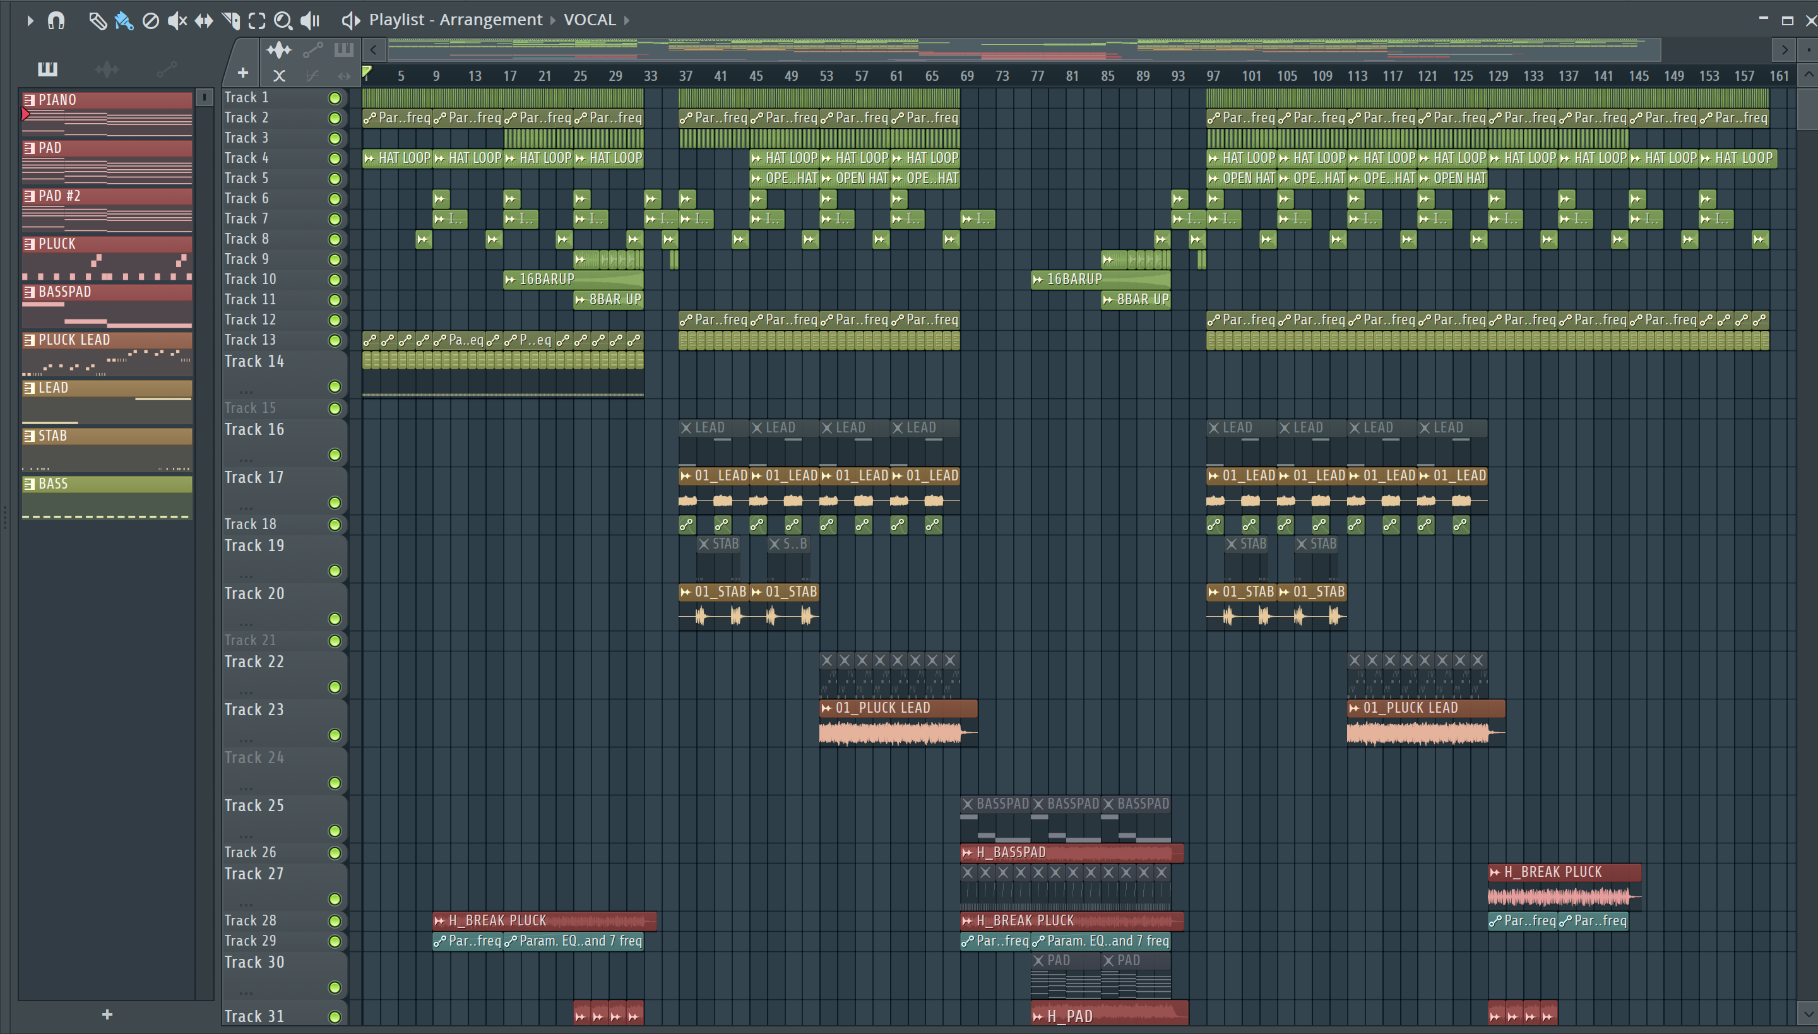Select the Slip tool
Viewport: 1818px width, 1034px height.
(x=204, y=21)
